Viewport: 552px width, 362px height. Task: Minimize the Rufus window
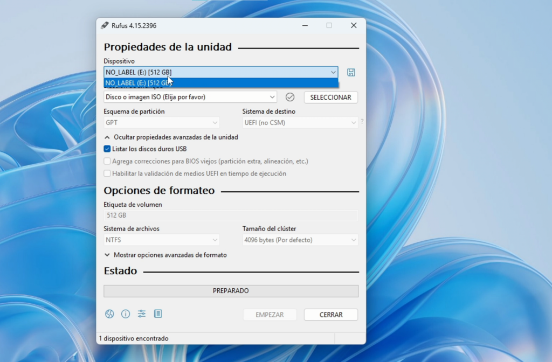click(x=305, y=25)
